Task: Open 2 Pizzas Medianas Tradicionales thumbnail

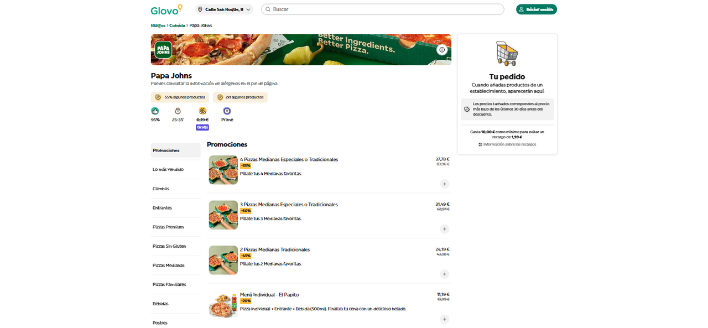Action: pyautogui.click(x=223, y=260)
